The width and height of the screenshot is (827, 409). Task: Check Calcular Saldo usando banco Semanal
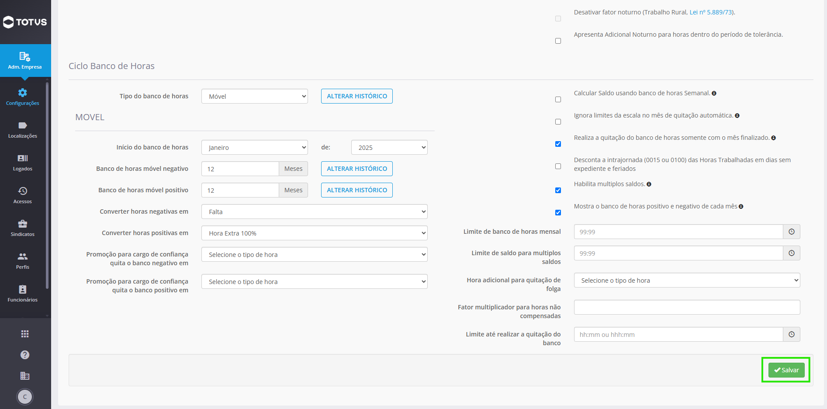pos(558,100)
